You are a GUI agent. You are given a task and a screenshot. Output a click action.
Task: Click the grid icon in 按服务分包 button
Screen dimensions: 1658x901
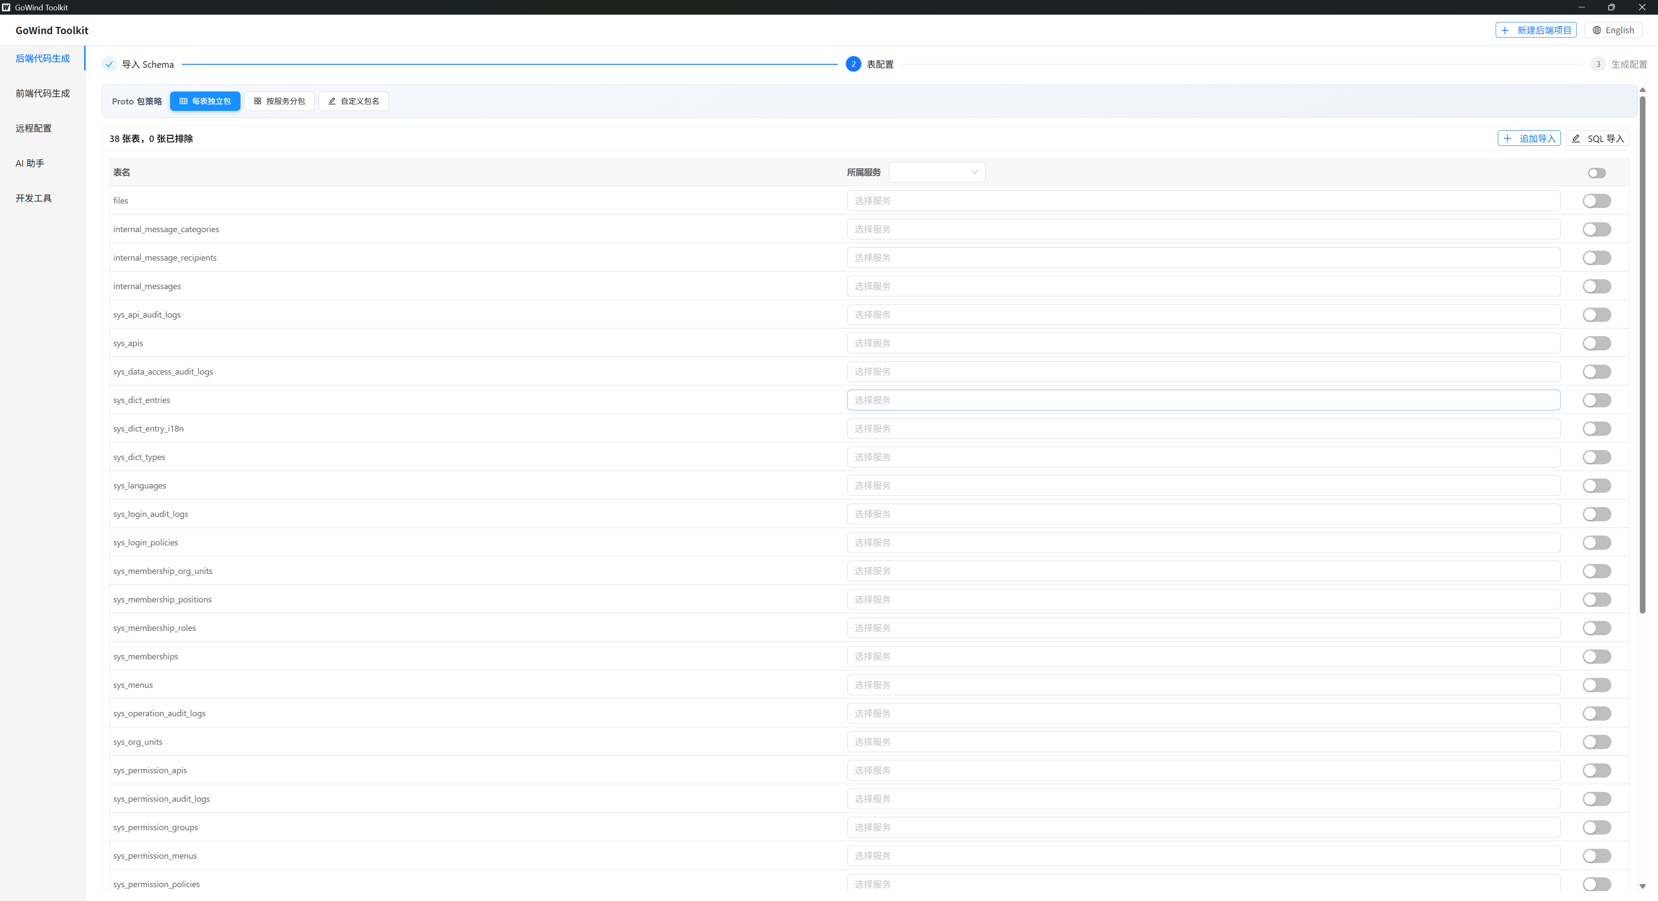(257, 101)
